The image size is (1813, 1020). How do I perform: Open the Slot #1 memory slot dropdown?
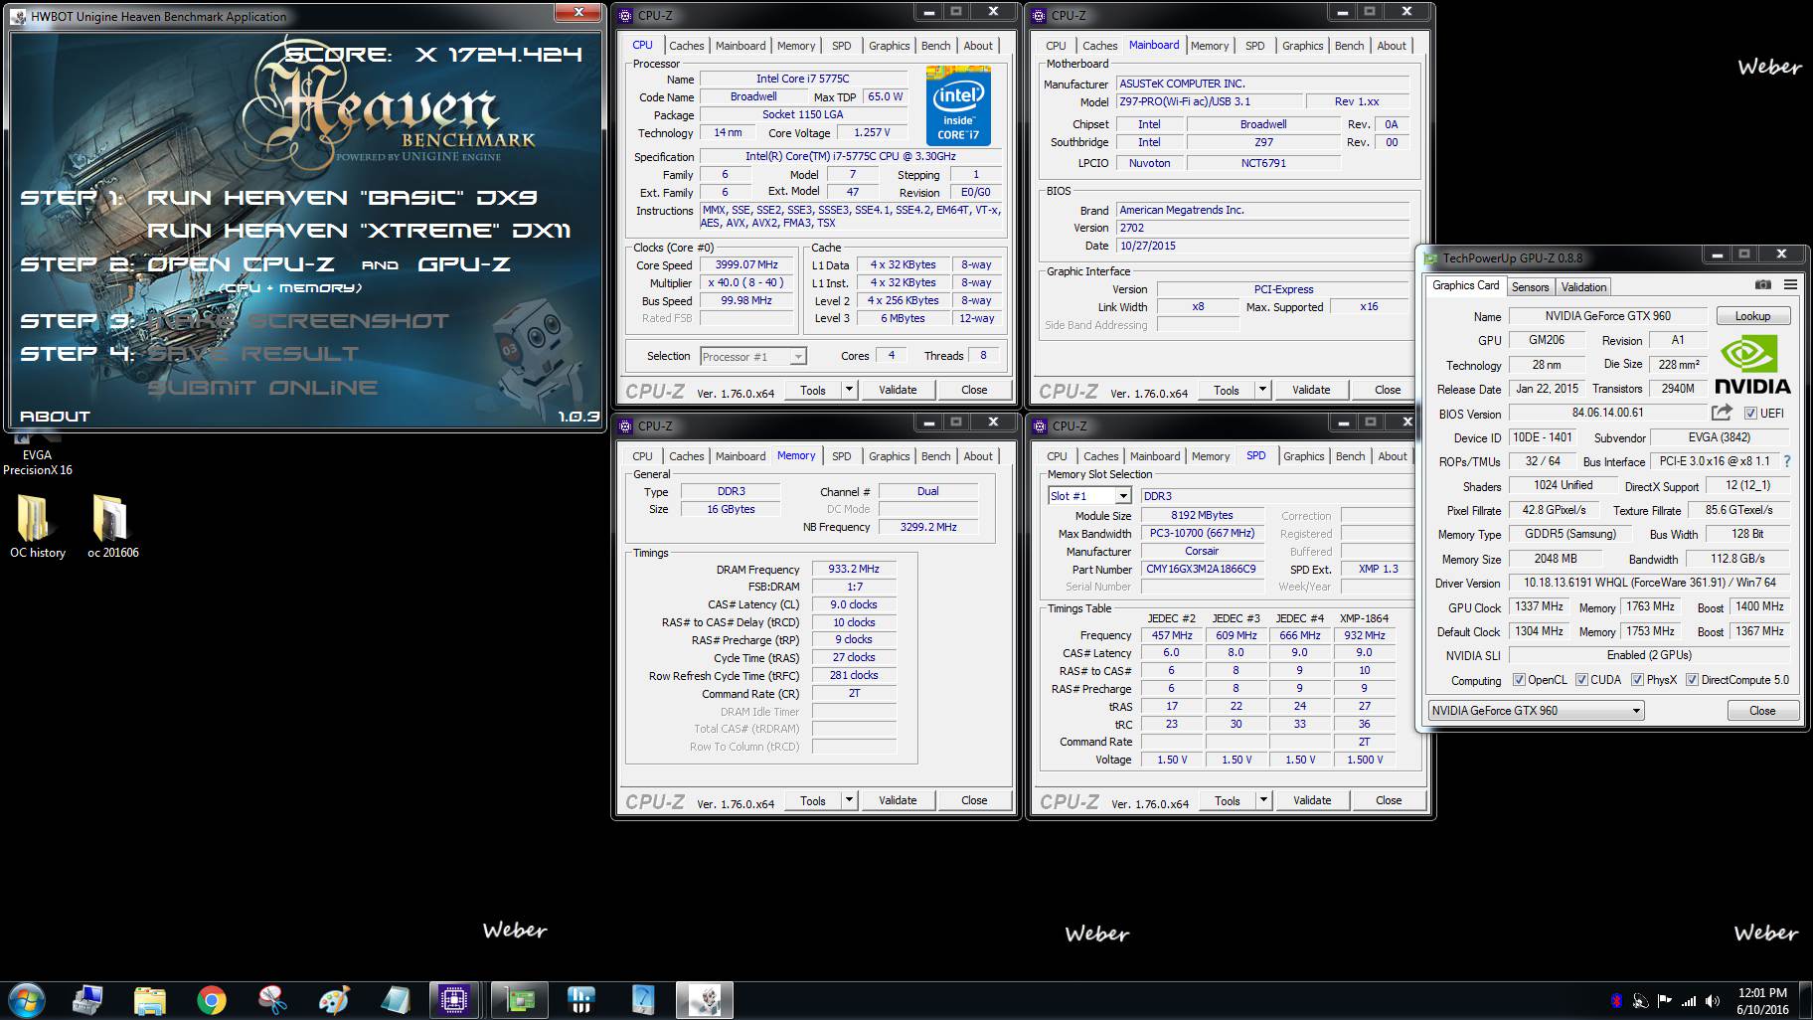(x=1089, y=495)
